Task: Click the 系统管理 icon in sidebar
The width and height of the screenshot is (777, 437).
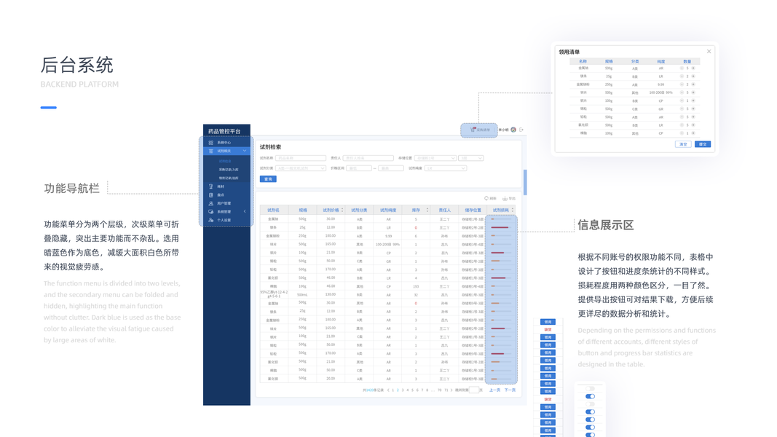Action: coord(211,211)
